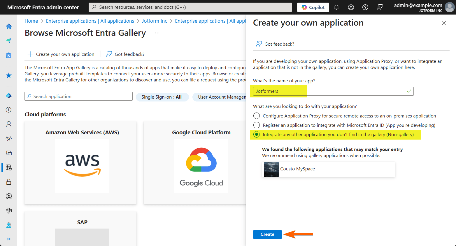Click the app name input field

pyautogui.click(x=332, y=91)
